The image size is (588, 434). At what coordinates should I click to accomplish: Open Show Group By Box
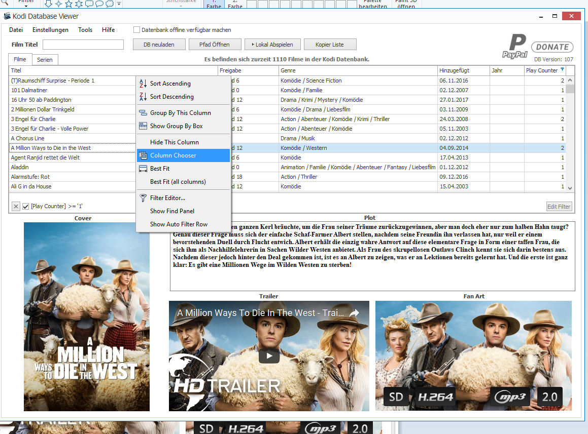tap(183, 126)
